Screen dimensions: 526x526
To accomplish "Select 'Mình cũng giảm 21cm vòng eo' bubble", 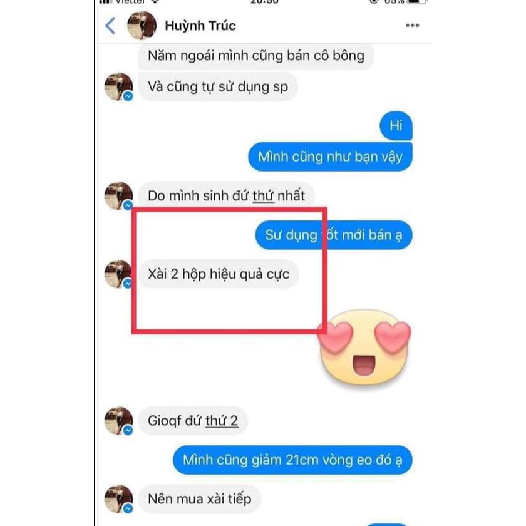I will [292, 460].
